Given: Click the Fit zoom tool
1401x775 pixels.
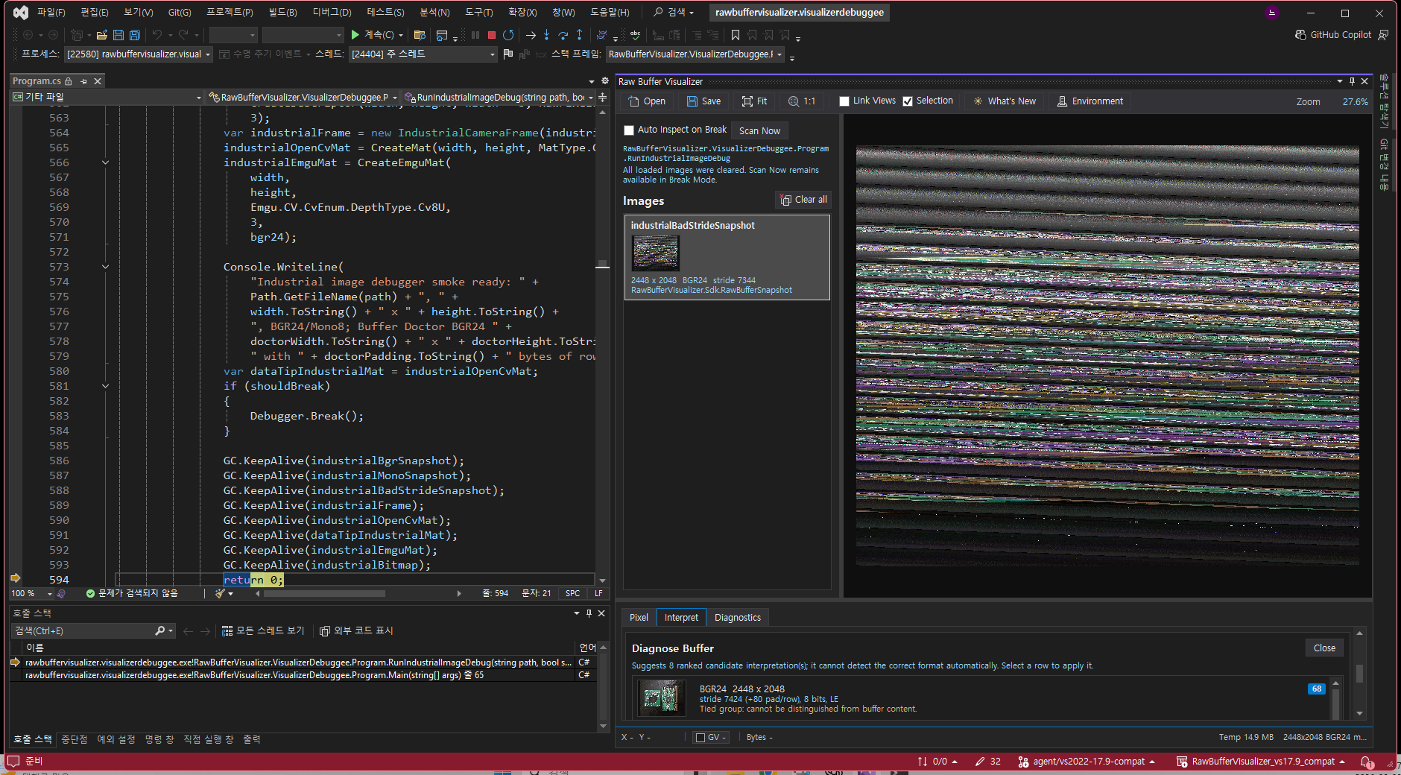Looking at the screenshot, I should pyautogui.click(x=754, y=101).
